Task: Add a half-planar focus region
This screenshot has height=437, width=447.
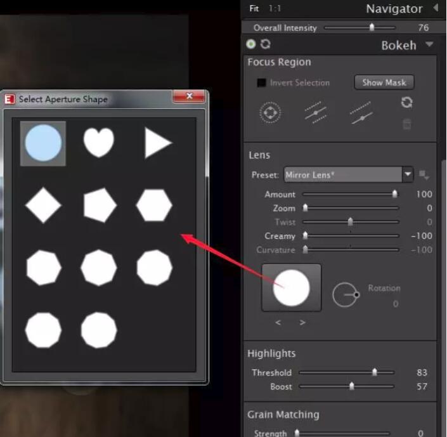Action: (361, 113)
